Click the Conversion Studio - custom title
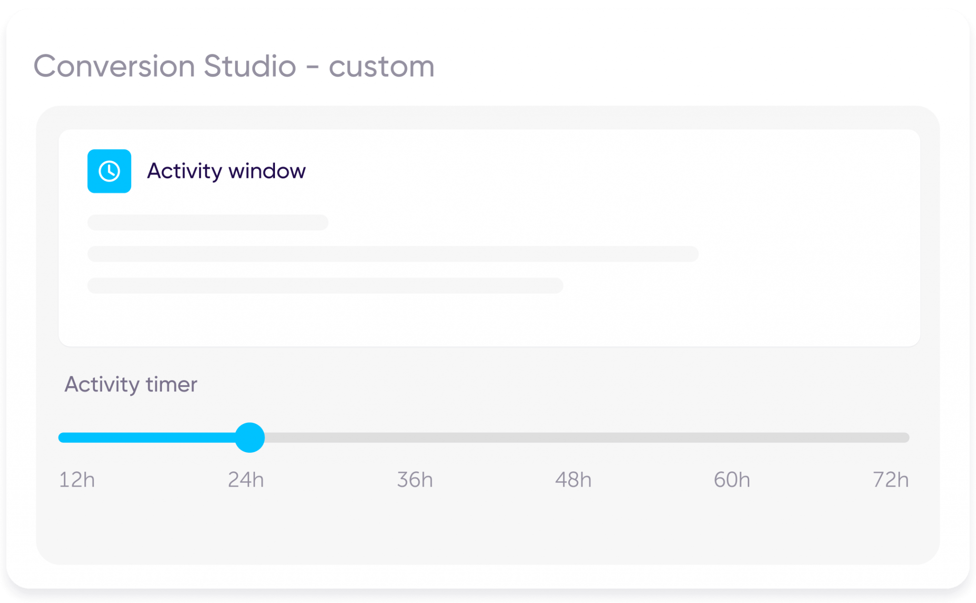Viewport: 976px width, 603px height. (x=234, y=66)
